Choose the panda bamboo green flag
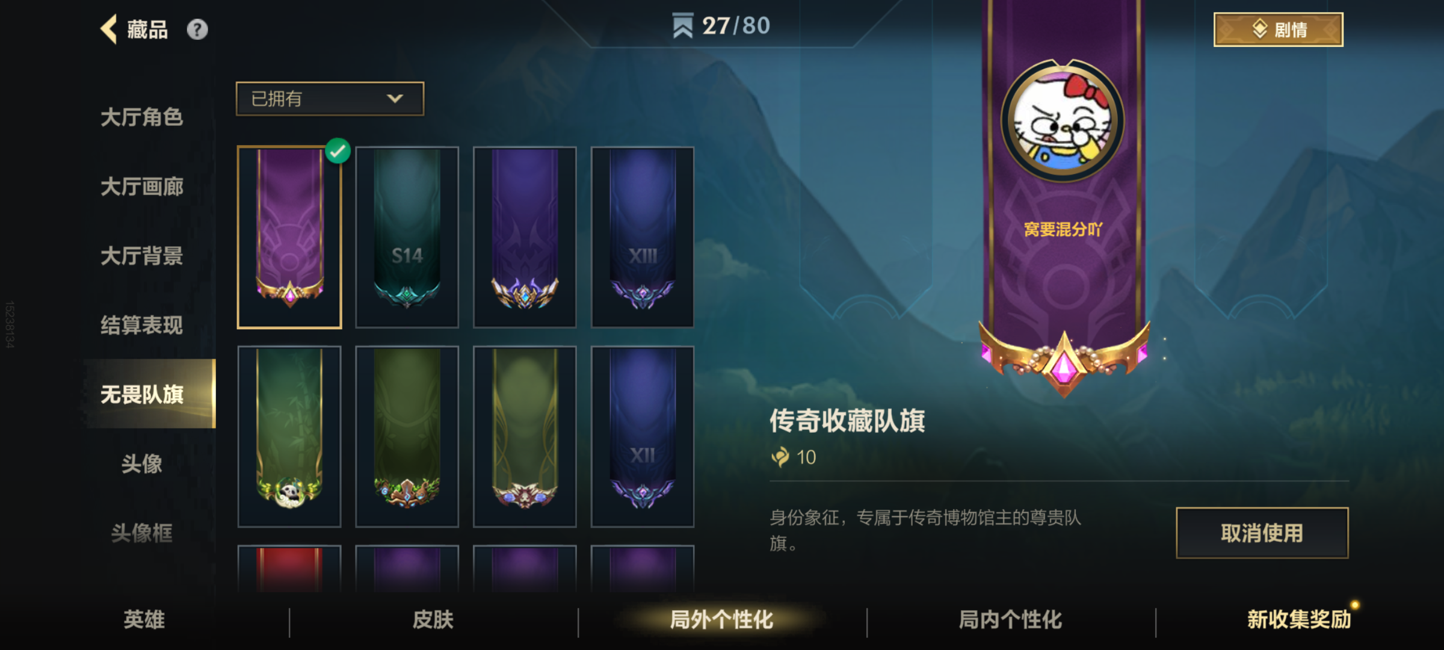 [289, 436]
